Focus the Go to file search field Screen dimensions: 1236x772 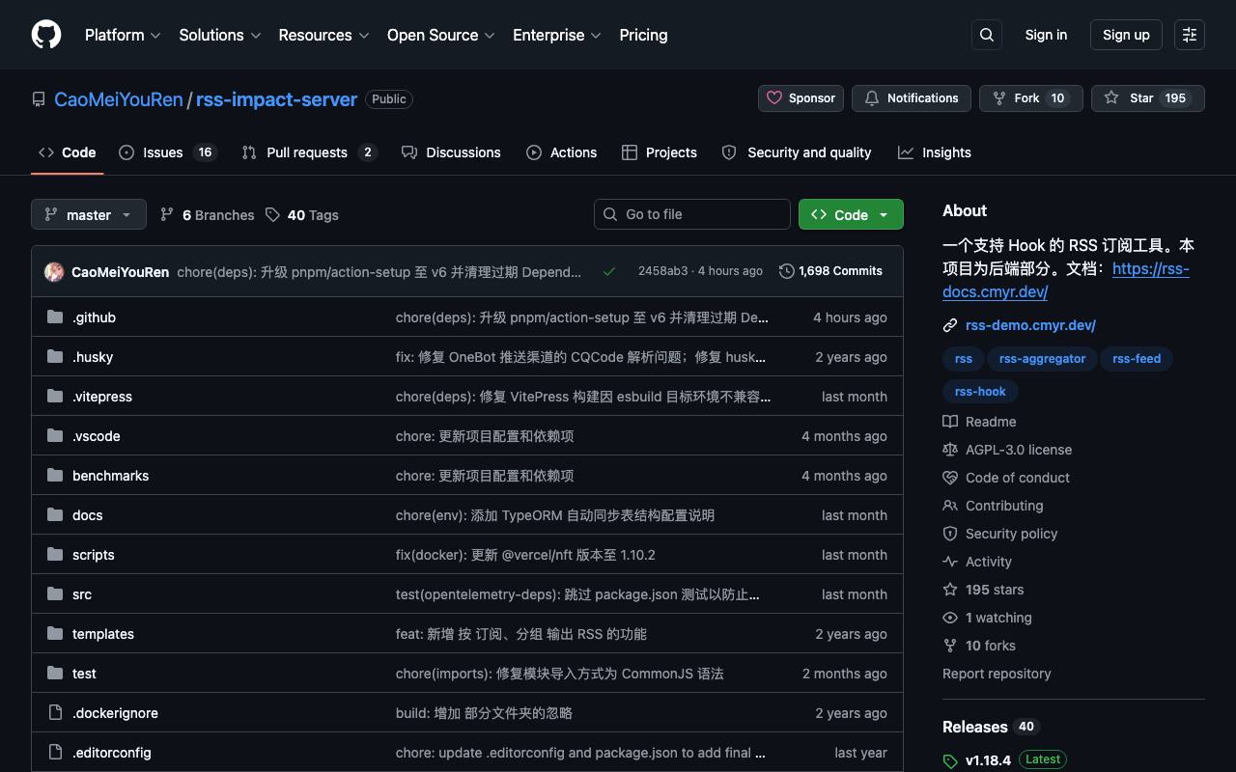pyautogui.click(x=692, y=214)
